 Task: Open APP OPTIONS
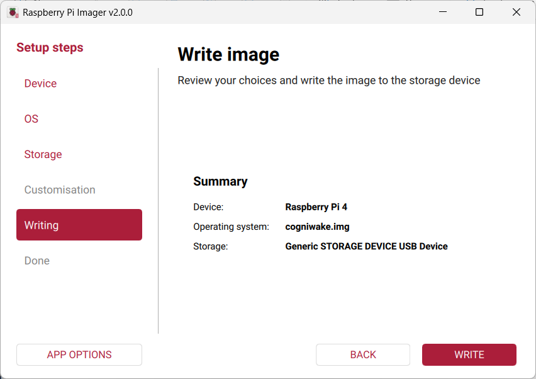pyautogui.click(x=79, y=354)
